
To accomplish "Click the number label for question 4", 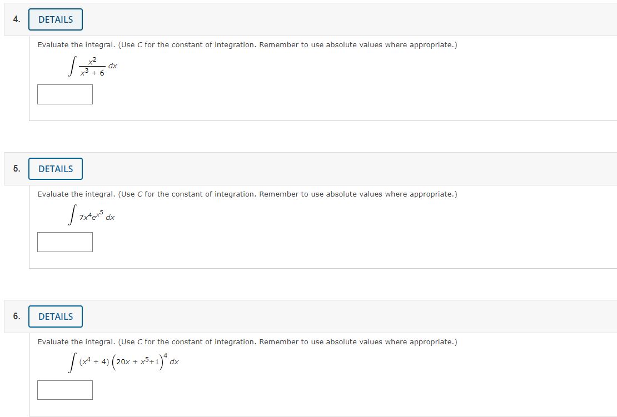I will click(x=16, y=18).
